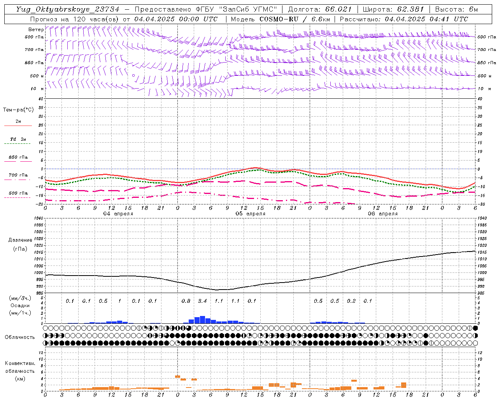Click the station title Yug_Oktyabrskoye_23734
This screenshot has width=498, height=398.
click(x=68, y=10)
